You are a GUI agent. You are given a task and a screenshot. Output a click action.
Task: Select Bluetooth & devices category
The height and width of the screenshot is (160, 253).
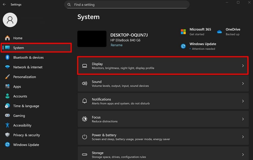point(36,57)
